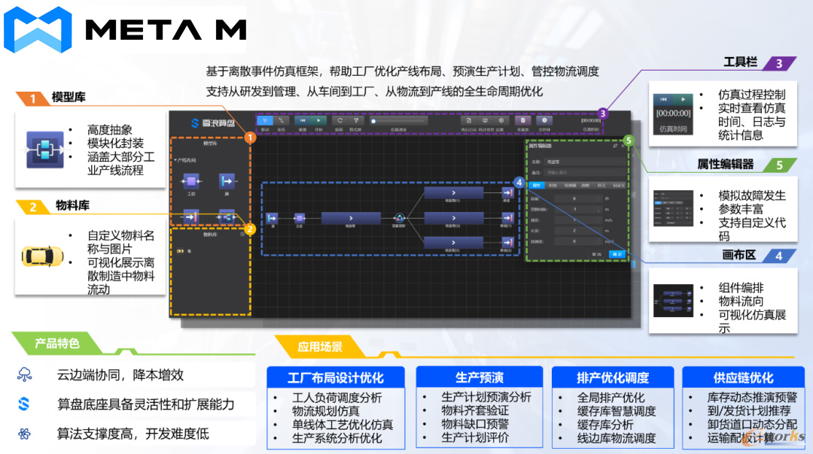Select the 工位 node on the canvas
813x454 pixels.
pos(299,219)
